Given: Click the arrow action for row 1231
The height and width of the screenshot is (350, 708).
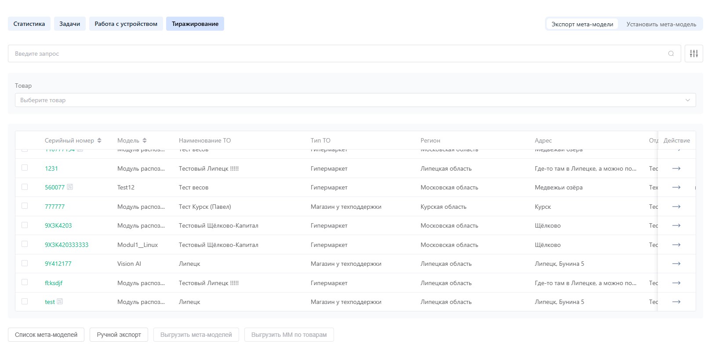Looking at the screenshot, I should click(676, 168).
